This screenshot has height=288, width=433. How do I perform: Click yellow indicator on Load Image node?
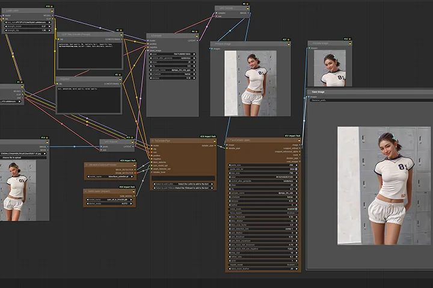[x=48, y=142]
